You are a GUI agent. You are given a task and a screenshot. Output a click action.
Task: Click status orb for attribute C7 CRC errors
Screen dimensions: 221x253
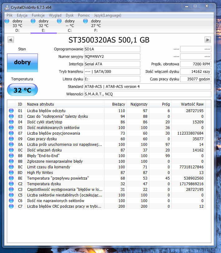pos(11,206)
